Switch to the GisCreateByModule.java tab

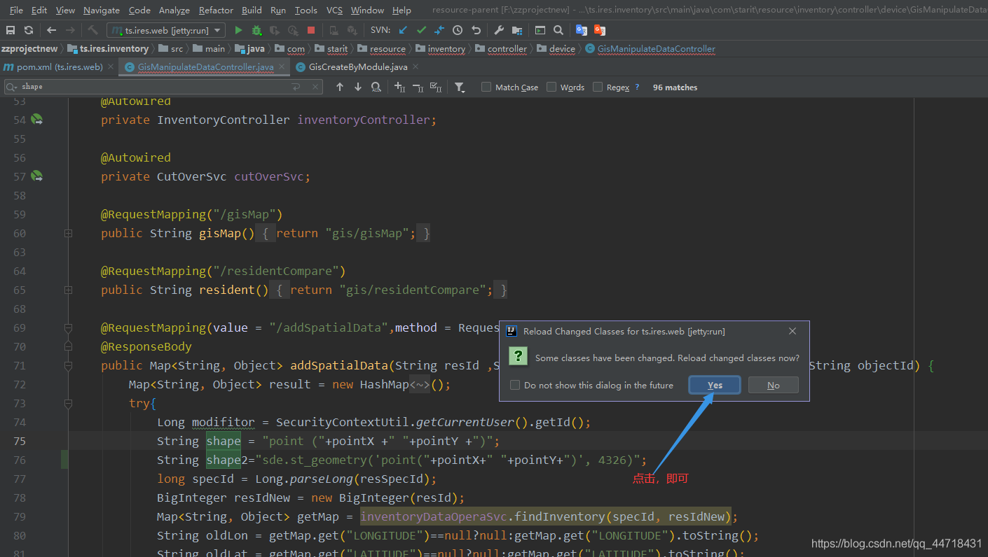pos(358,67)
